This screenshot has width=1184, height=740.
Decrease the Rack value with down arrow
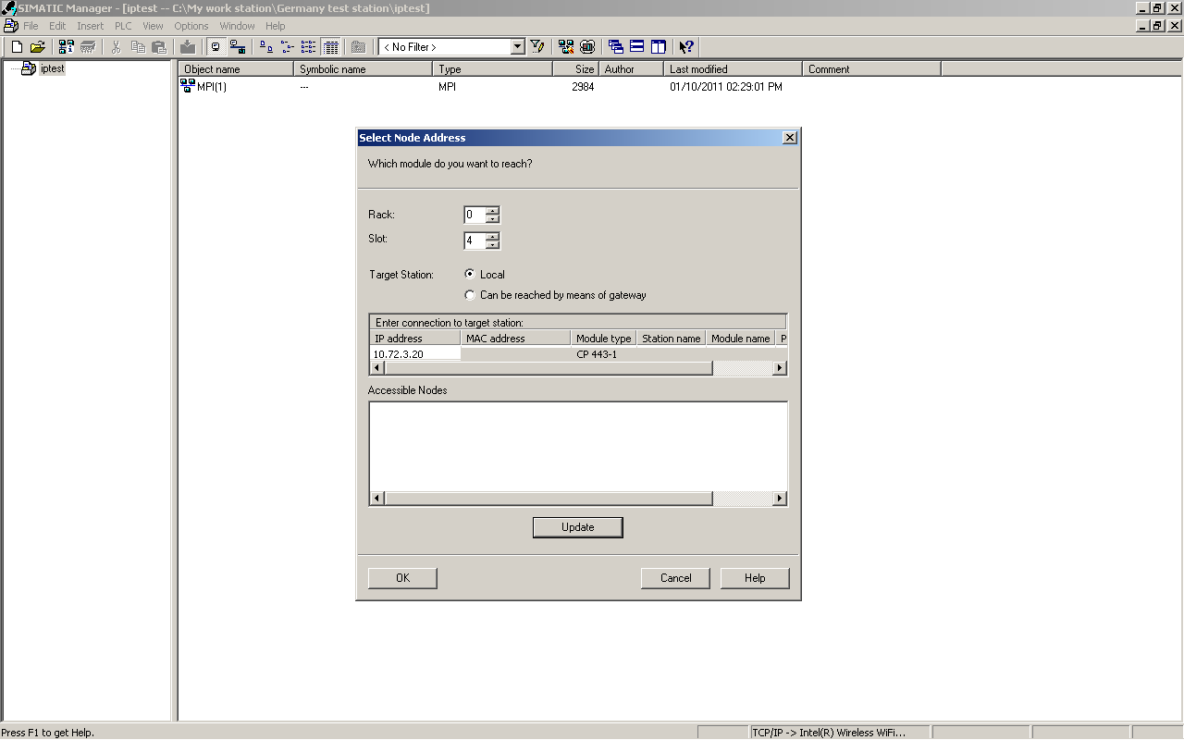tap(493, 219)
